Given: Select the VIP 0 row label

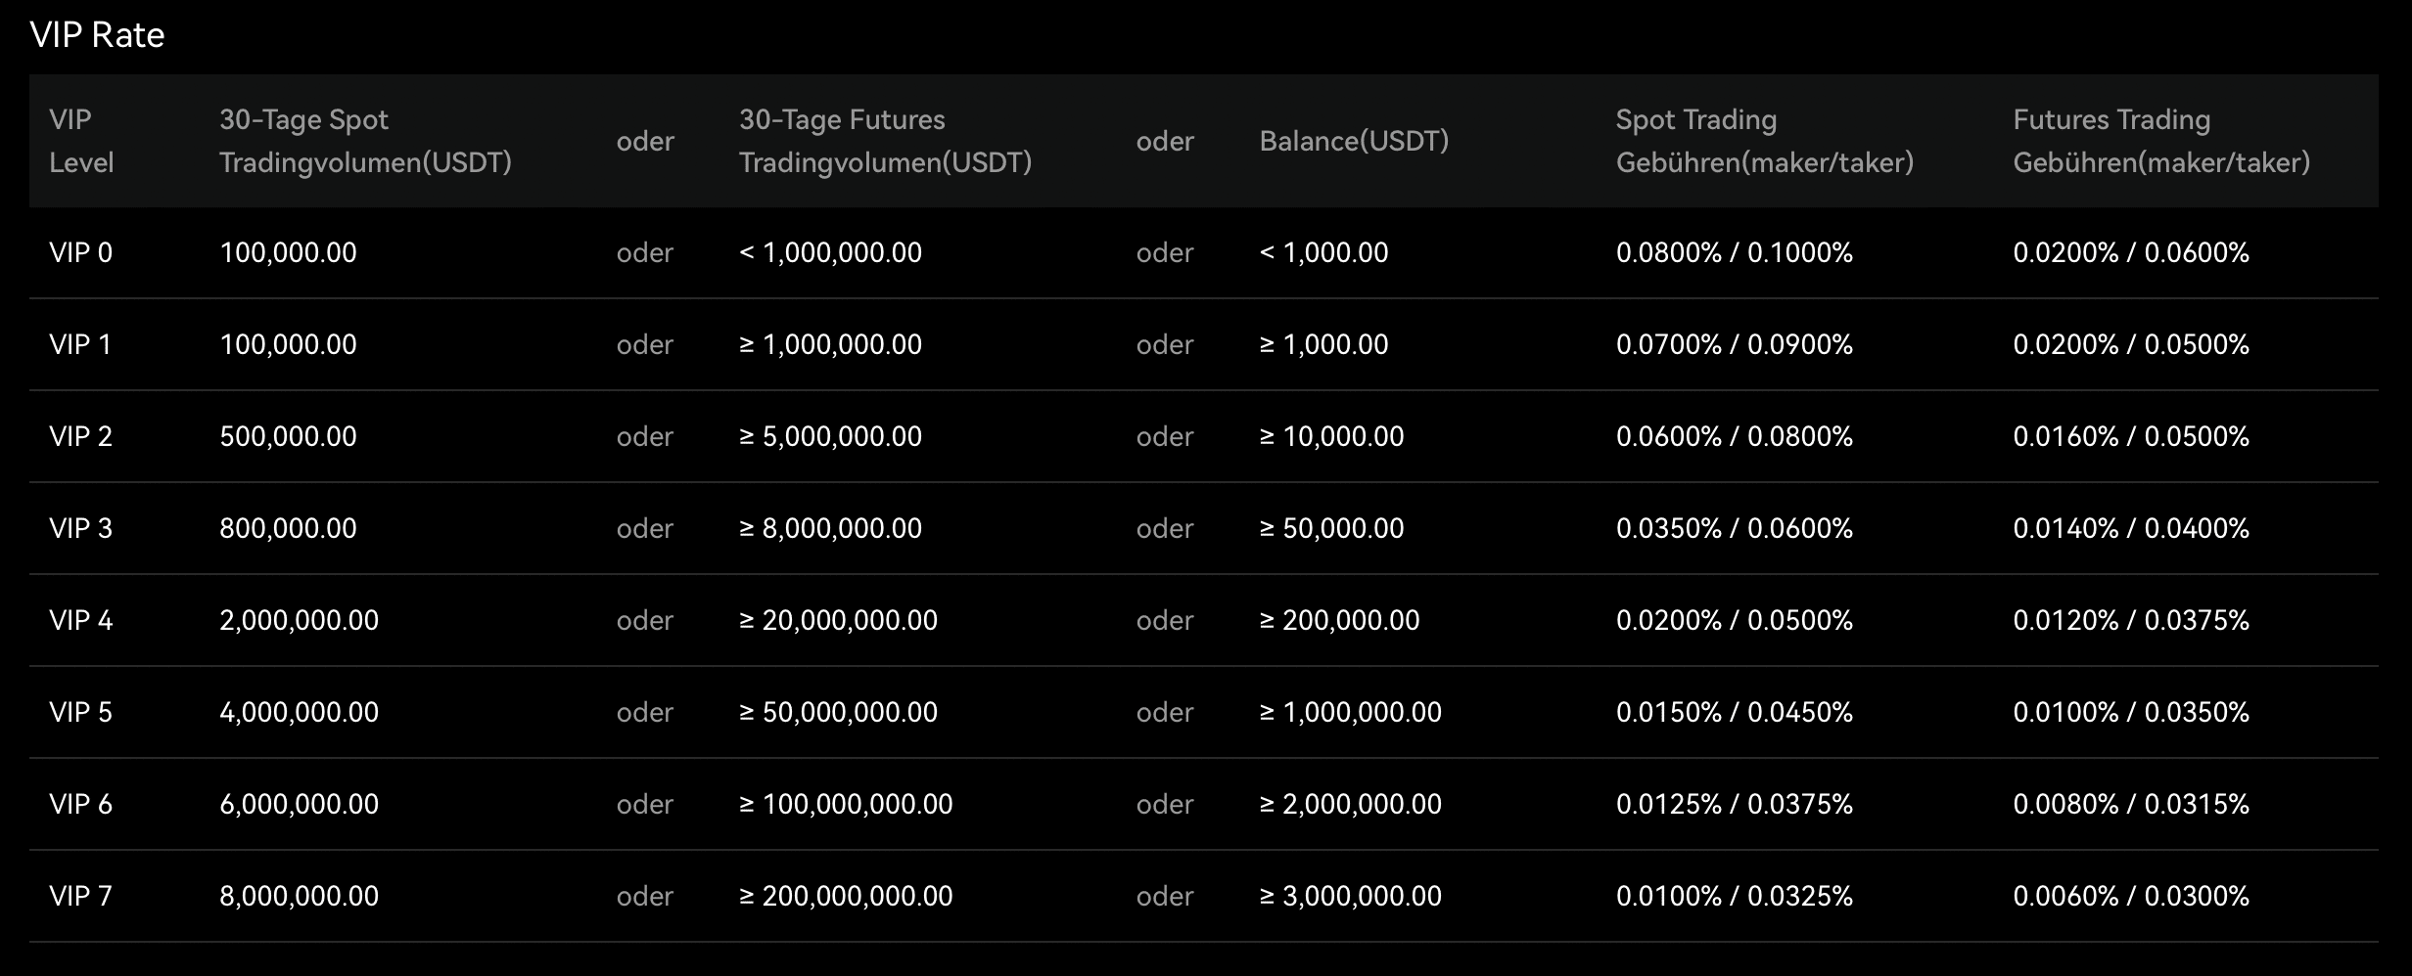Looking at the screenshot, I should 81,252.
